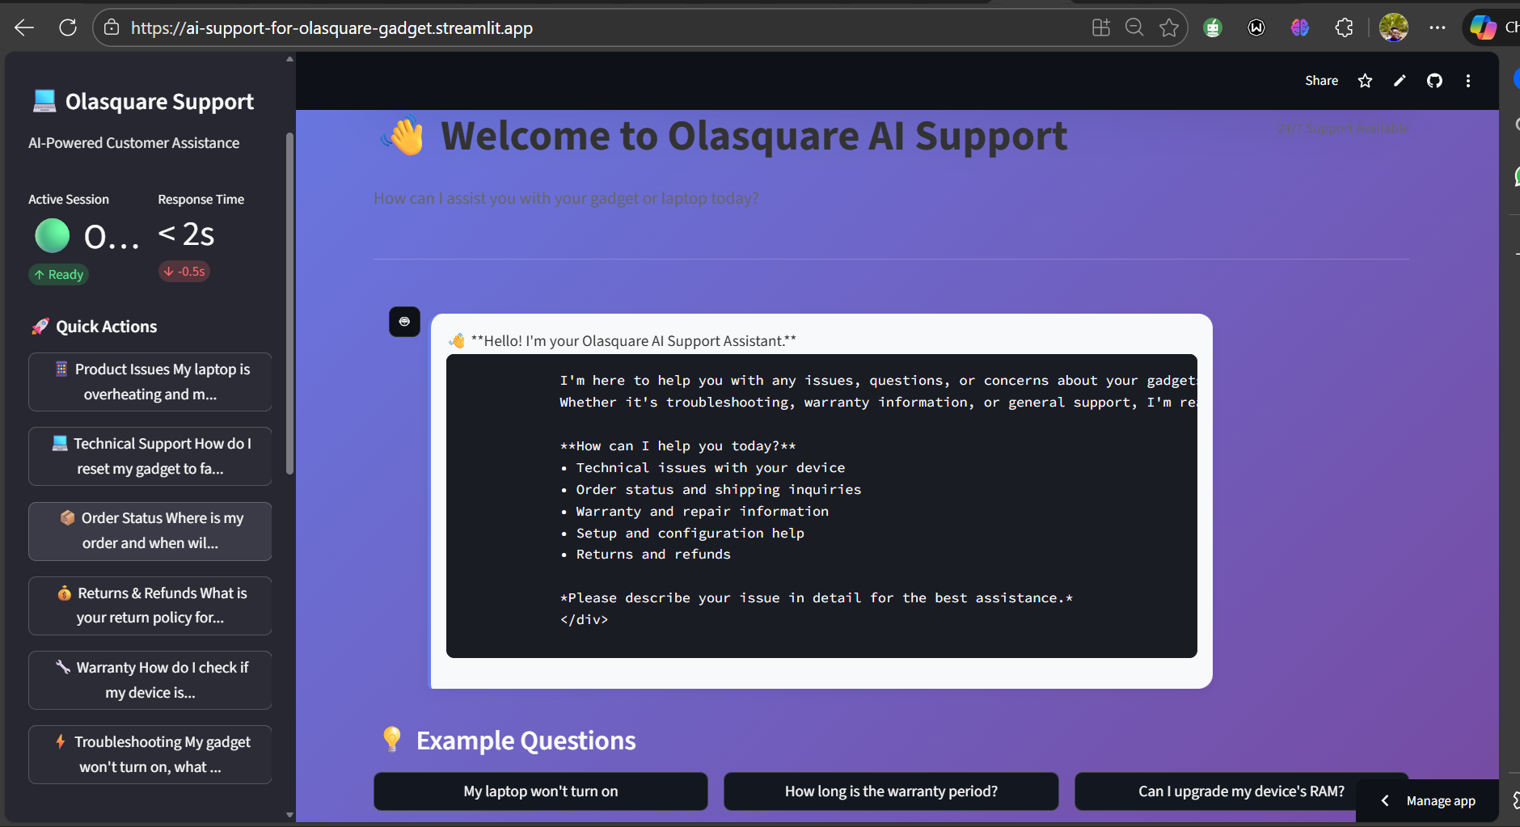Click the browser extensions puzzle-piece icon

(x=1345, y=27)
